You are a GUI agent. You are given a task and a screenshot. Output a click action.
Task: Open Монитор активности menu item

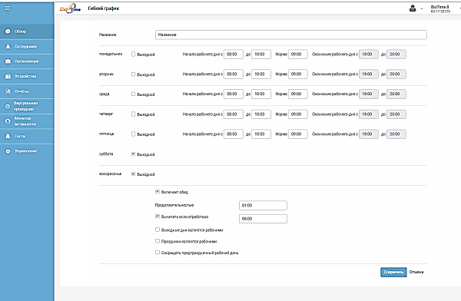pos(27,121)
